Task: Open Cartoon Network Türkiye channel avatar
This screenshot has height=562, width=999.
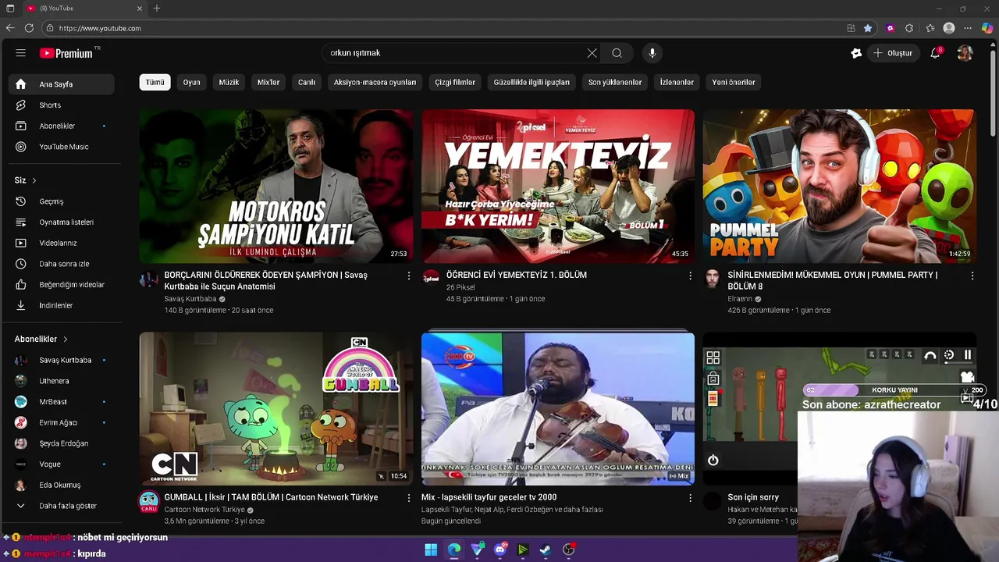Action: click(149, 501)
